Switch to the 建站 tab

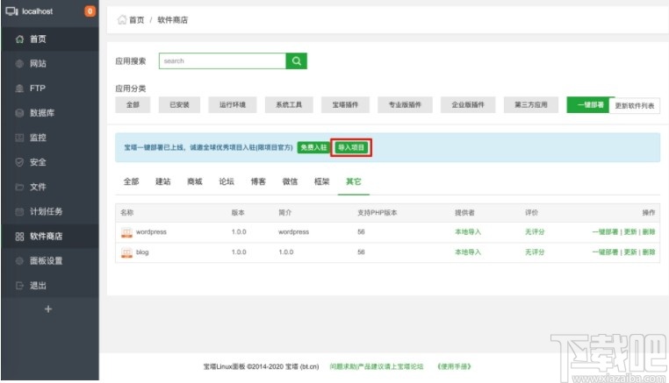163,182
